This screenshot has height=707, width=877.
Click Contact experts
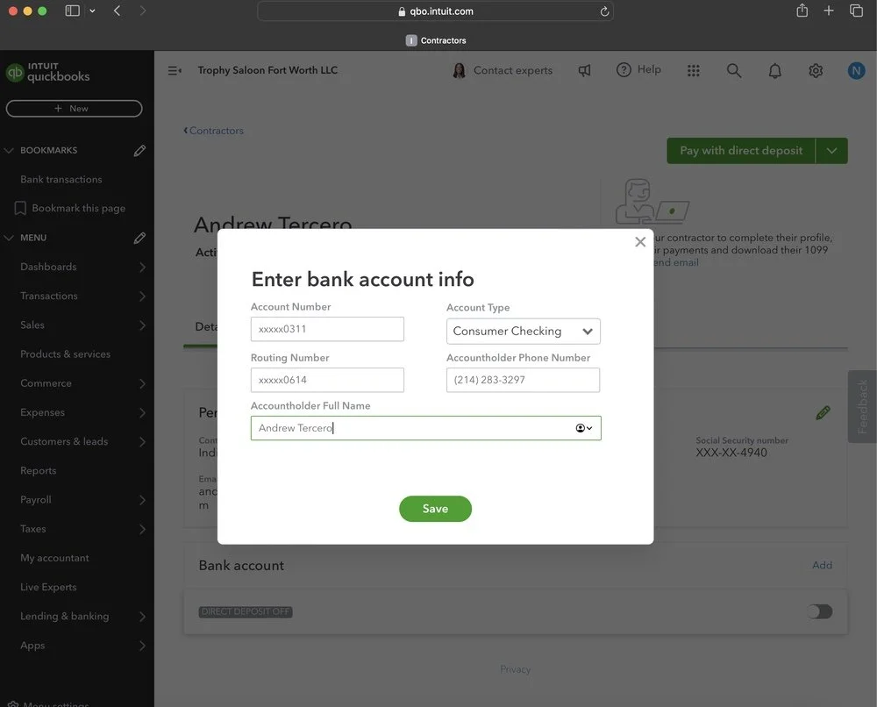(503, 70)
